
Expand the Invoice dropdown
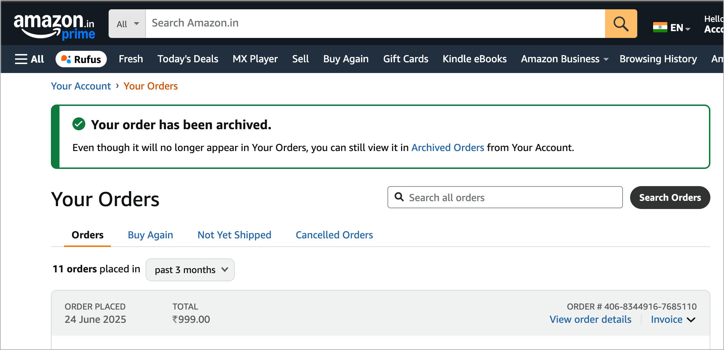[x=673, y=319]
